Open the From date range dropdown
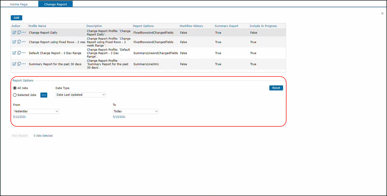 36,111
